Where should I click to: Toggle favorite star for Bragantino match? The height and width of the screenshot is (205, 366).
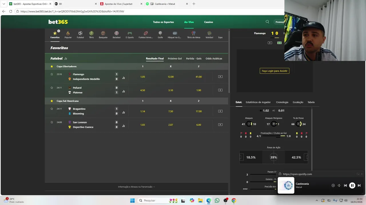(52, 109)
